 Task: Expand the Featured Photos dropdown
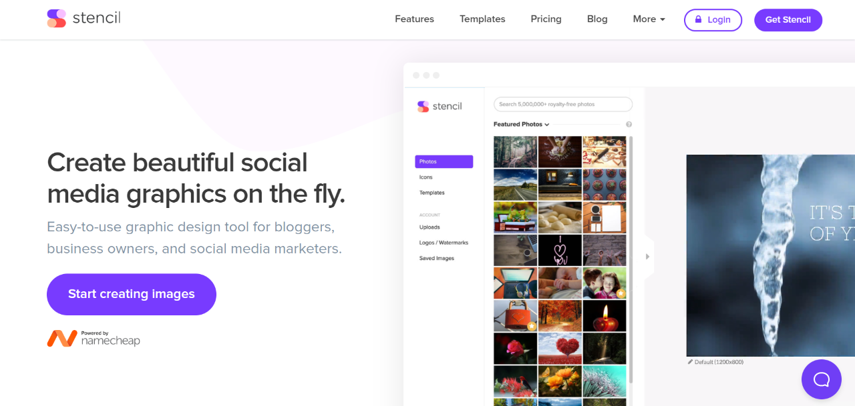[521, 125]
